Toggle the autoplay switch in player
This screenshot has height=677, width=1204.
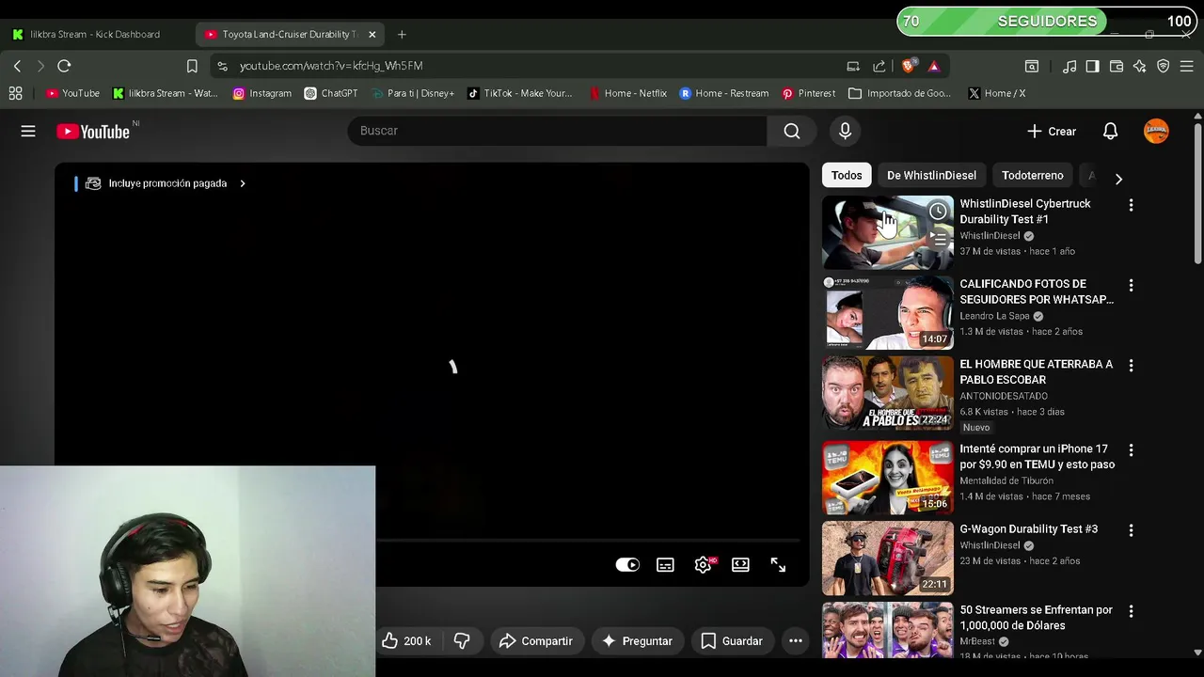click(627, 565)
